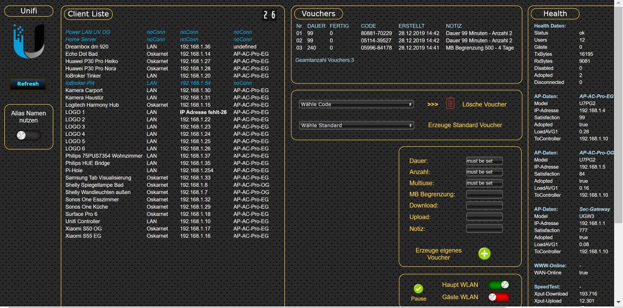Select the Unifi panel header
Screen dimensions: 623x308
29,11
